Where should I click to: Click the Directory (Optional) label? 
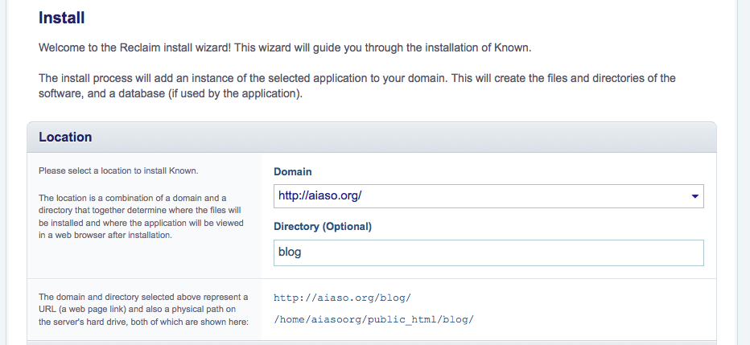(322, 227)
